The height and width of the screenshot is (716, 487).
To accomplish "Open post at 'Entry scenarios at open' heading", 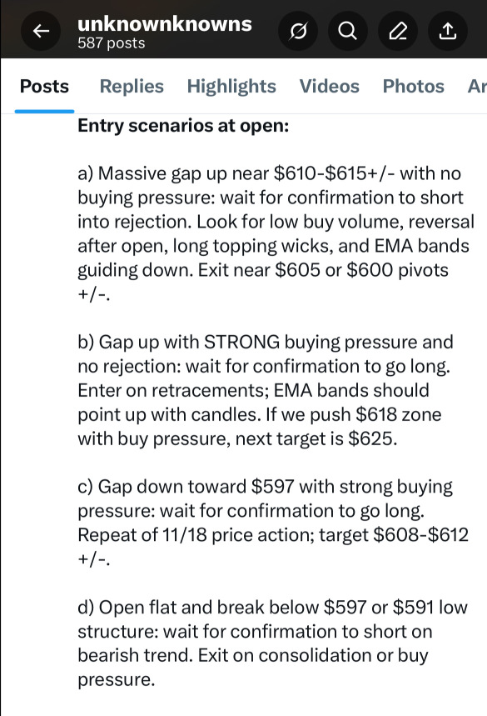I will (x=183, y=126).
